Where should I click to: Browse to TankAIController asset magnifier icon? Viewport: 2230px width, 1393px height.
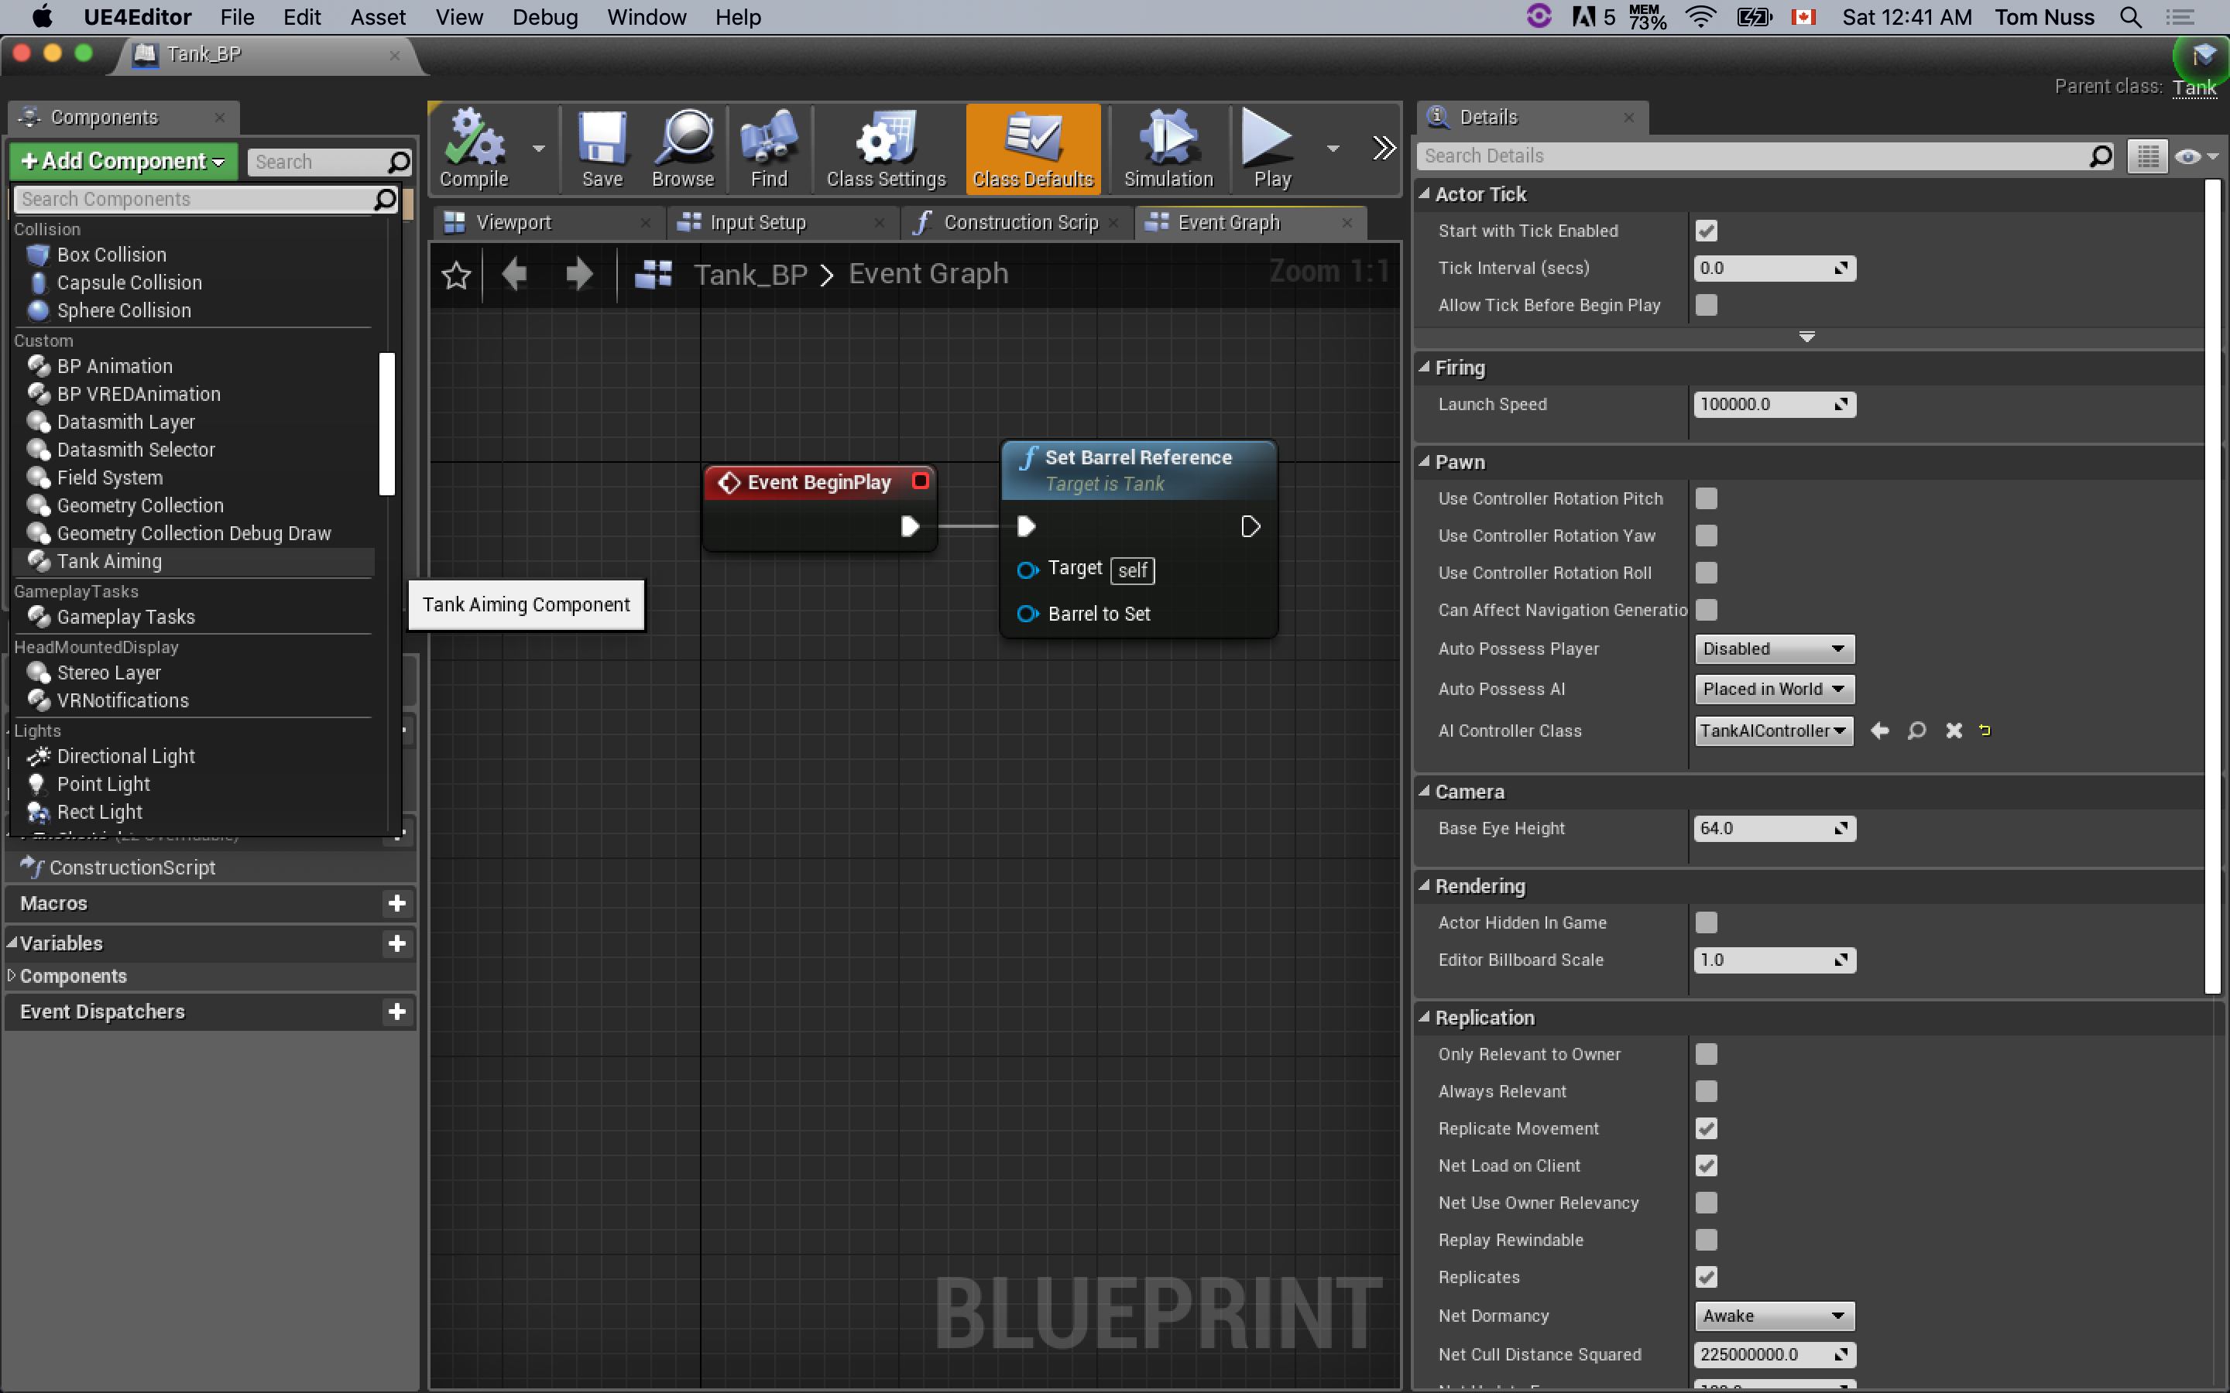[1916, 731]
